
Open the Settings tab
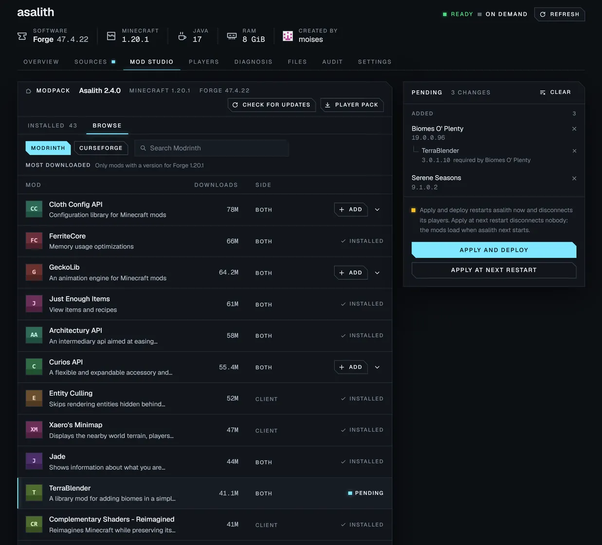click(375, 62)
